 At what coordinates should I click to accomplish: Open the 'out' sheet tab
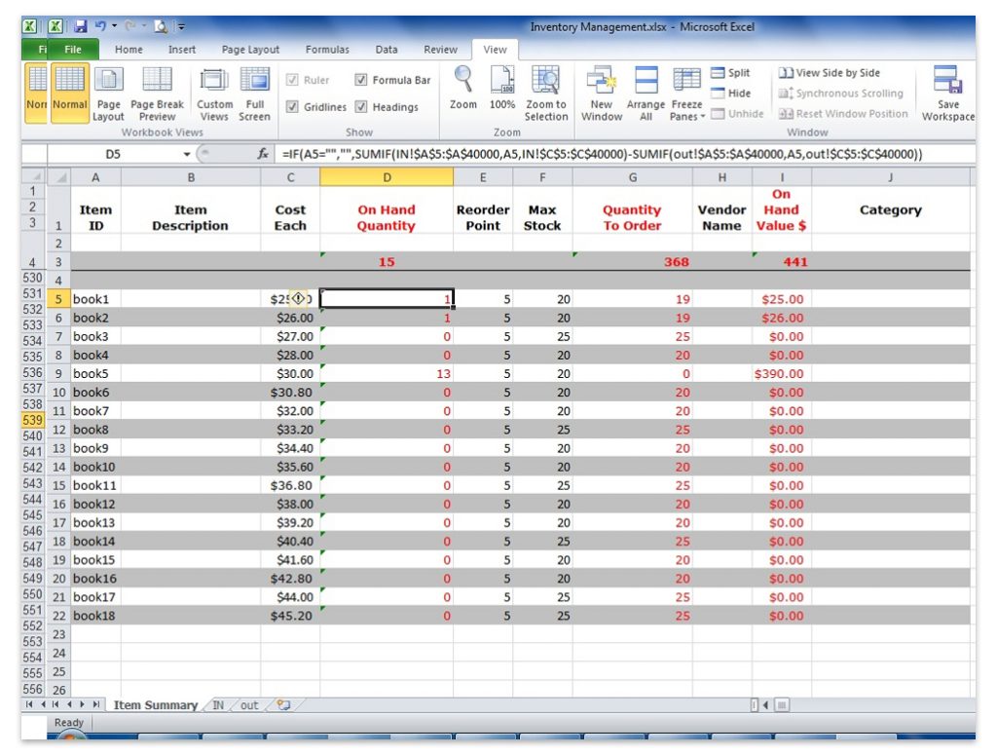point(248,704)
